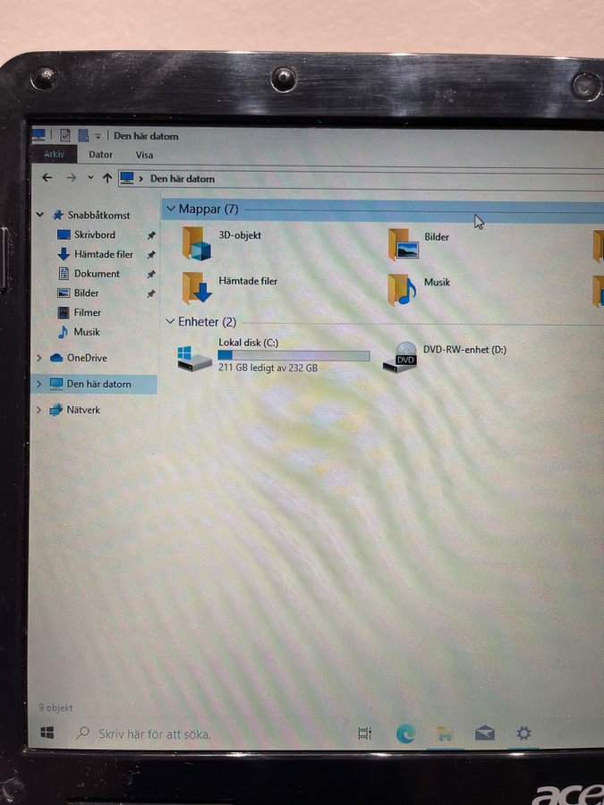Switch to the Dator tab
This screenshot has width=604, height=805.
click(100, 155)
